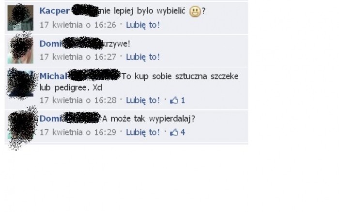Open the Kacper profile name link
The width and height of the screenshot is (339, 212).
(54, 11)
